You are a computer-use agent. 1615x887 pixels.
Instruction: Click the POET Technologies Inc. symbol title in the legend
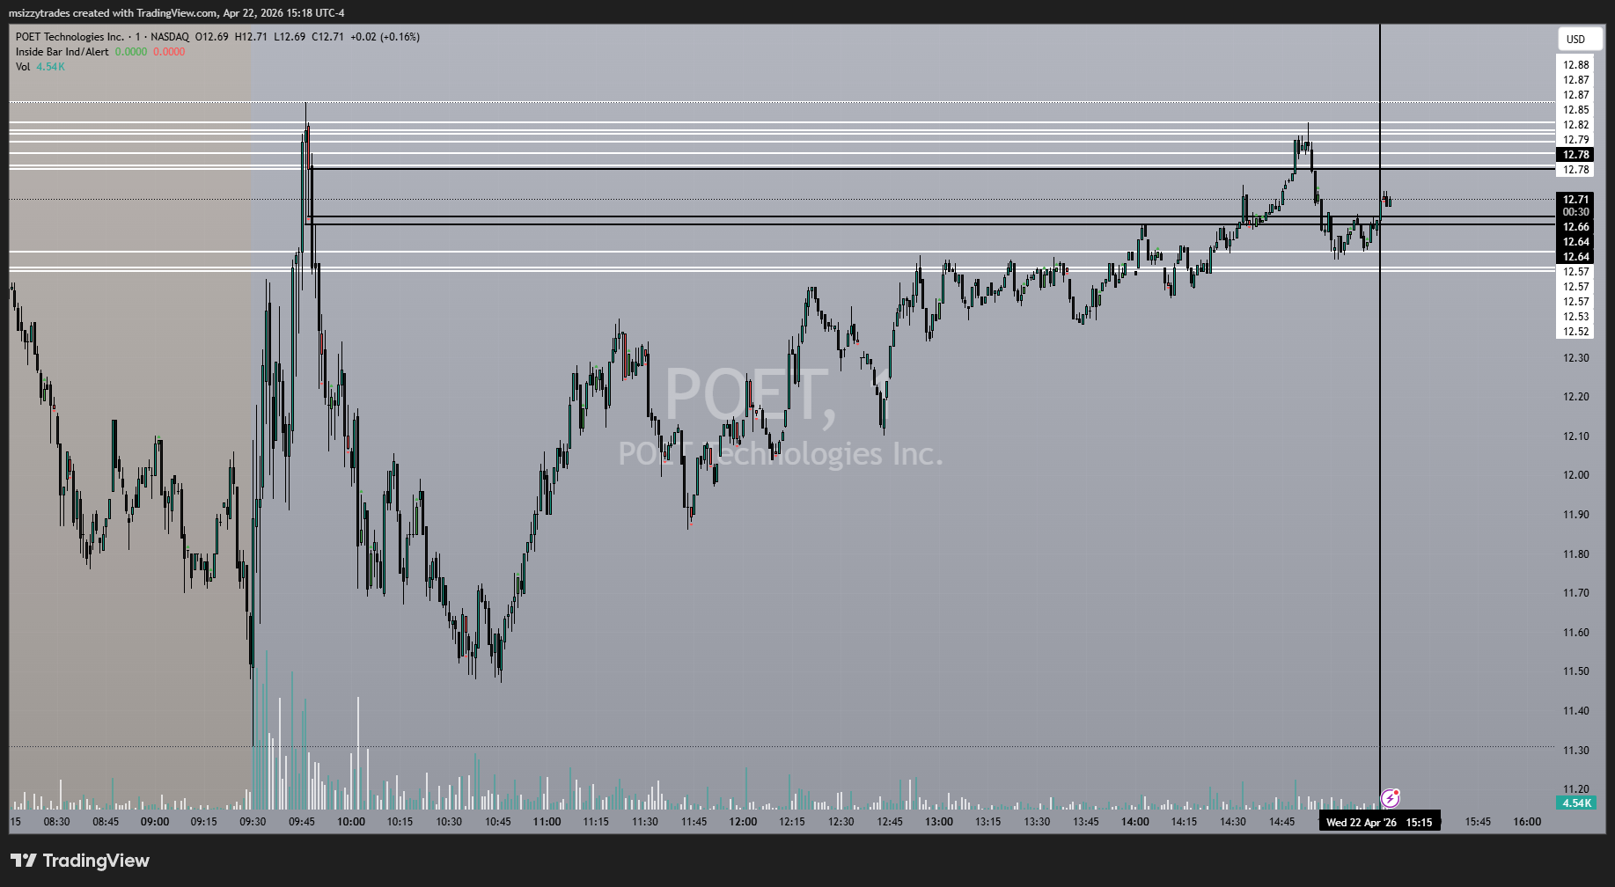pos(70,37)
